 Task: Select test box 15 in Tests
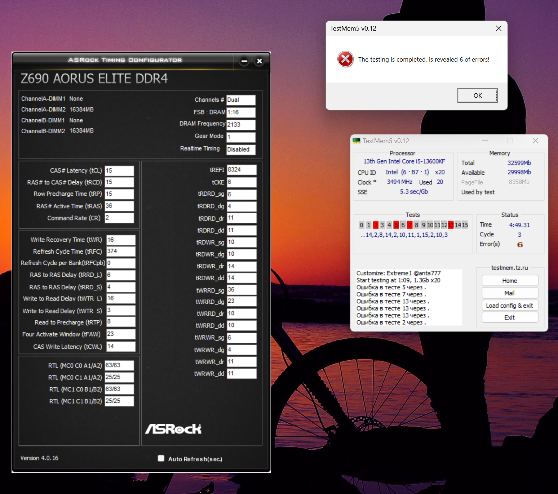465,225
